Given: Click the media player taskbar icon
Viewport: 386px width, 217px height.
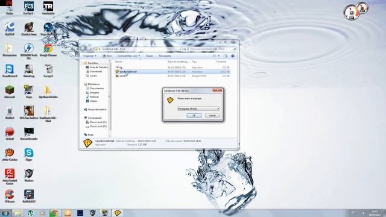Looking at the screenshot, I should [x=42, y=213].
